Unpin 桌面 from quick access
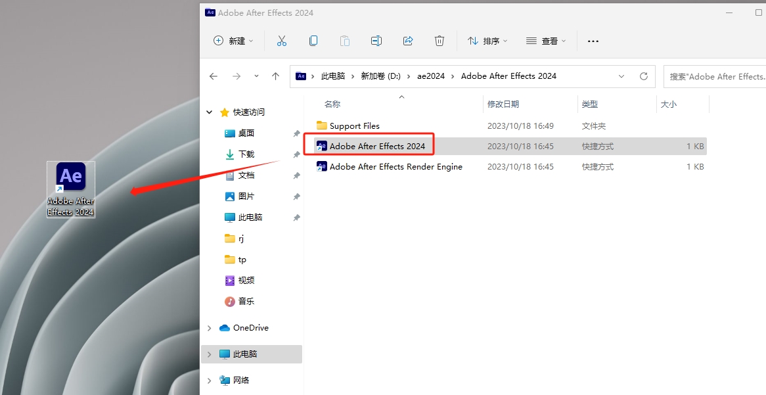This screenshot has width=766, height=395. (296, 133)
